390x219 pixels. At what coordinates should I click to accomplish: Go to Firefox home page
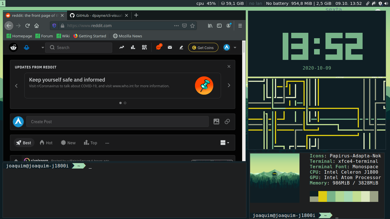[37, 26]
